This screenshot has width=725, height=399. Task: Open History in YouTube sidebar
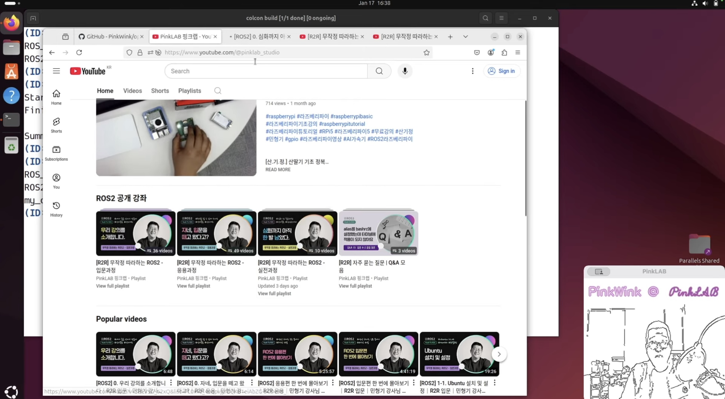pos(56,209)
